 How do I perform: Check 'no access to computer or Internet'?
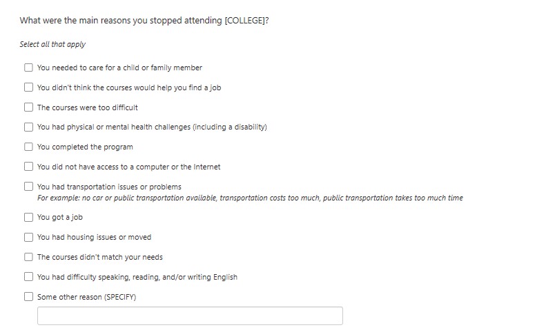tap(28, 167)
